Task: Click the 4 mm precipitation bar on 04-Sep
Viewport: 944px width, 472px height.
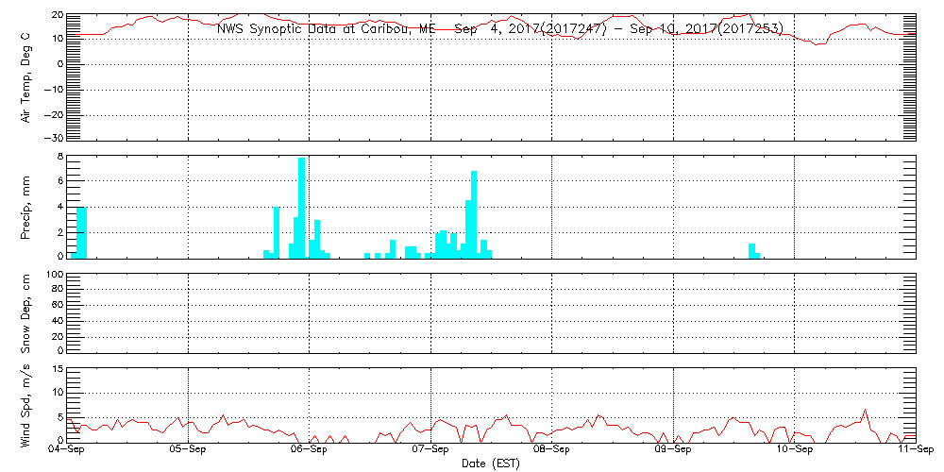Action: [82, 231]
